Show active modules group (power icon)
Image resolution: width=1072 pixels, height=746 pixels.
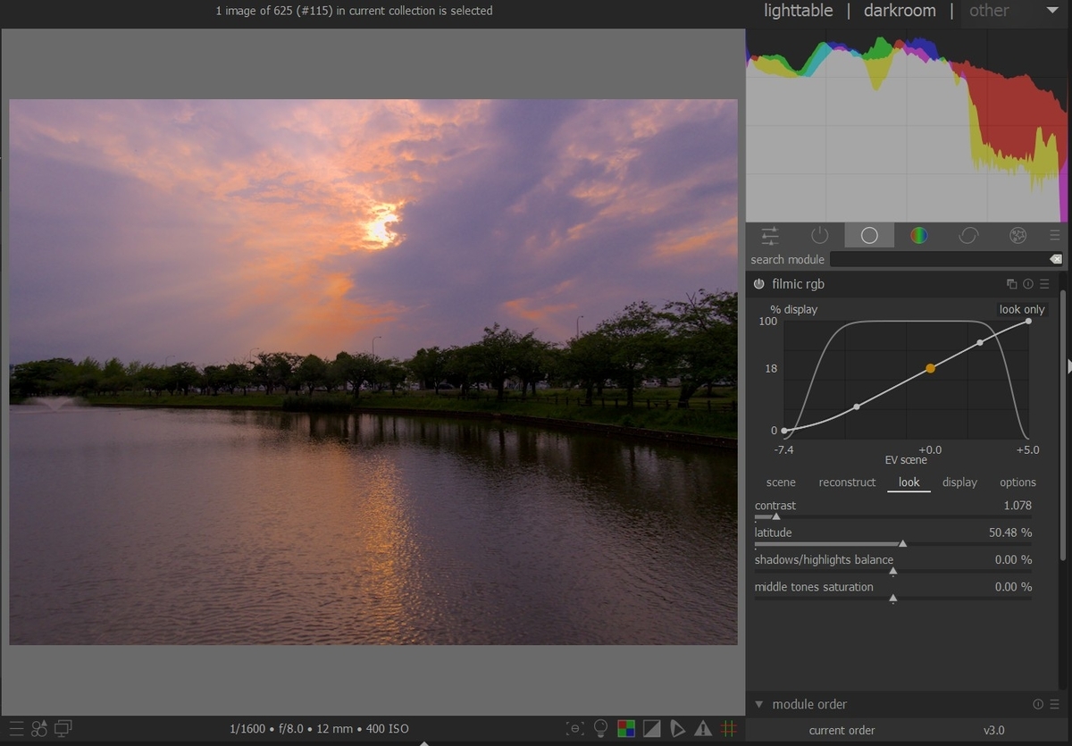tap(819, 236)
